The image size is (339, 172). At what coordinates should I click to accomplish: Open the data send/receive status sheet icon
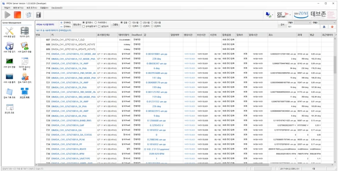[25, 61]
